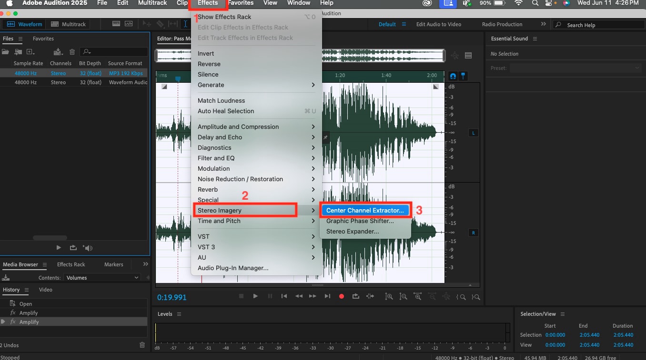Expand the Time and Pitch submenu
This screenshot has height=360, width=646.
click(257, 221)
